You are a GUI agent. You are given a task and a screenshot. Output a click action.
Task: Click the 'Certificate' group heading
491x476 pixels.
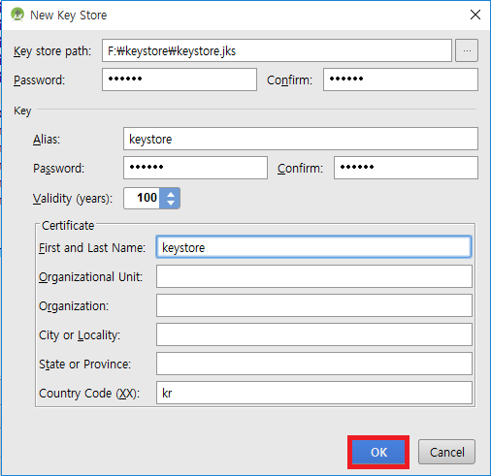coord(68,226)
